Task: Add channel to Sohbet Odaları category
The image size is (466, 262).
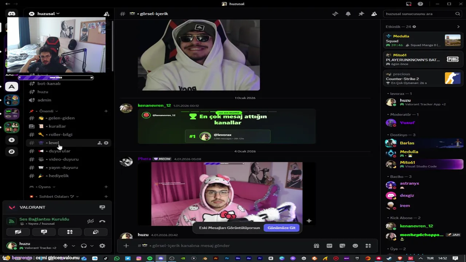Action: (x=106, y=196)
